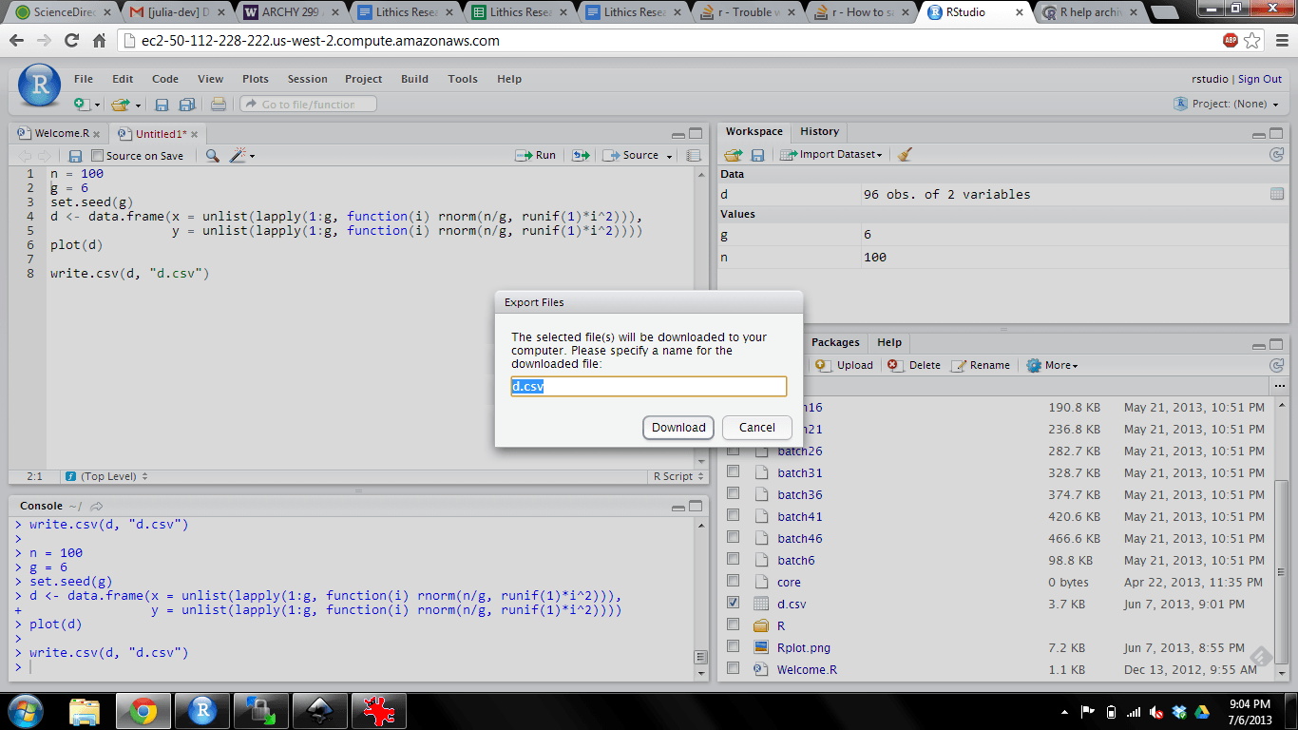
Task: Click the Chrome reload page icon
Action: [71, 41]
